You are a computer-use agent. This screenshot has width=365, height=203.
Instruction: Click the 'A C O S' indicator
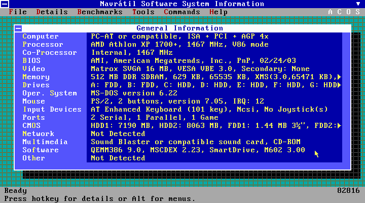[344, 12]
